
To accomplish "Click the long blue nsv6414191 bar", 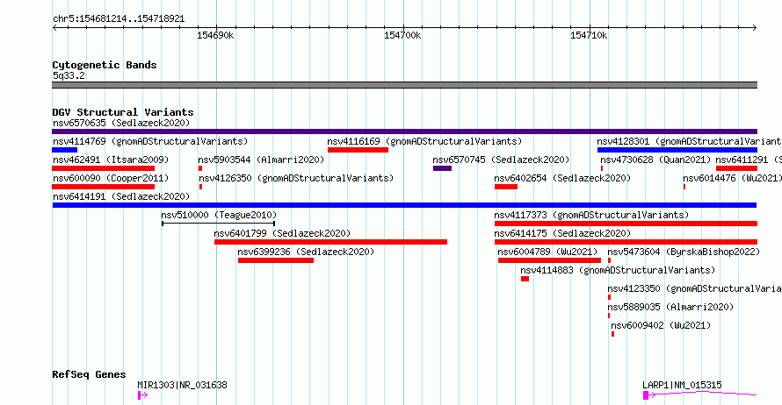I will [x=404, y=205].
